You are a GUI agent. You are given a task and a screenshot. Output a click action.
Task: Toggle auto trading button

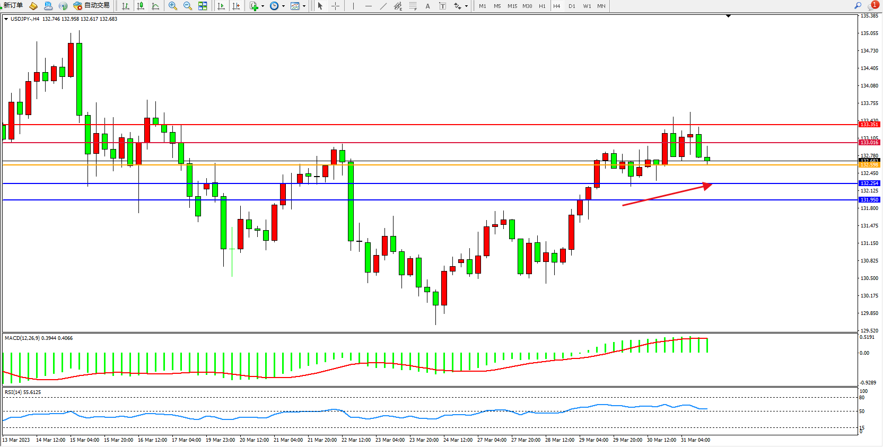tap(92, 5)
